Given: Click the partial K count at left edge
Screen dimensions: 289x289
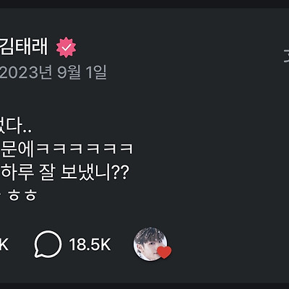Looking at the screenshot, I should 4,245.
